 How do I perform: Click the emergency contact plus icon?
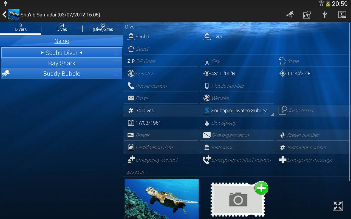131,159
